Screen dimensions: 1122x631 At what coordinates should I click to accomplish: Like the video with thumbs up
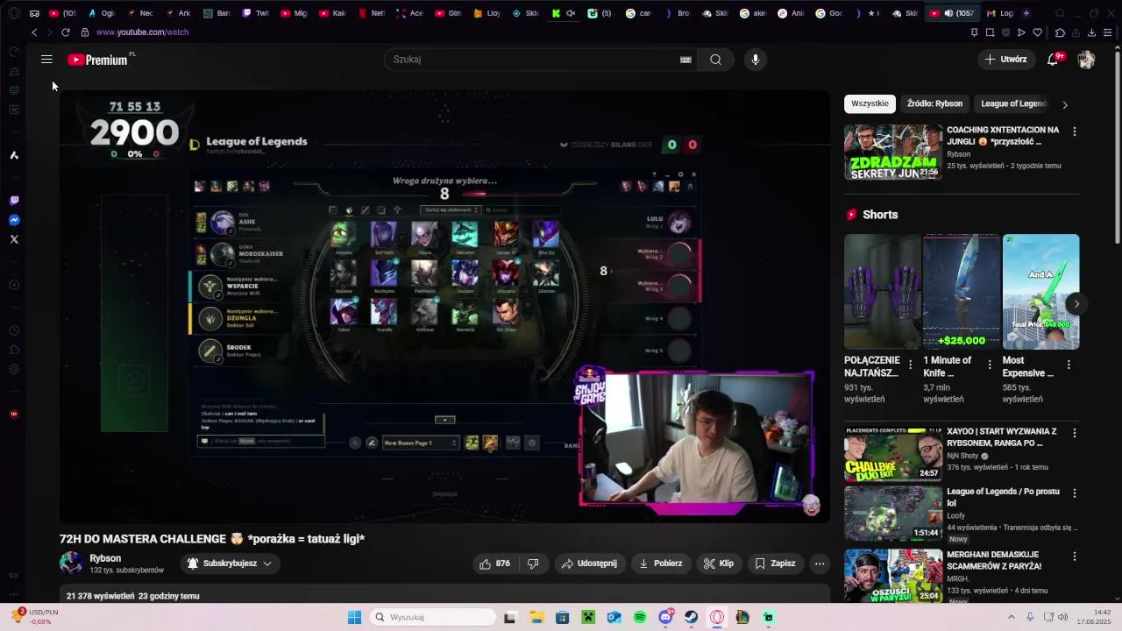point(495,564)
